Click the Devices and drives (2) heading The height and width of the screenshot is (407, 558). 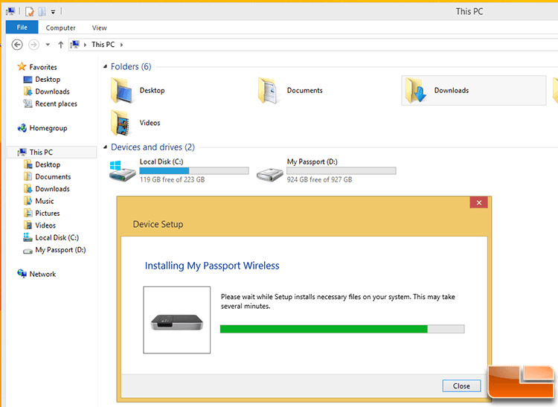(x=153, y=147)
